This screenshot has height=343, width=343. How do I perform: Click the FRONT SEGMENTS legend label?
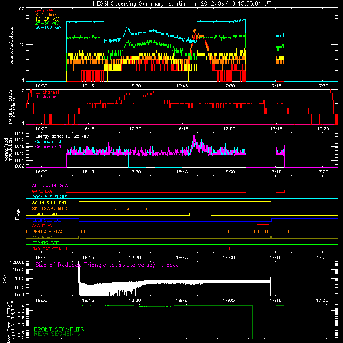tap(59, 329)
